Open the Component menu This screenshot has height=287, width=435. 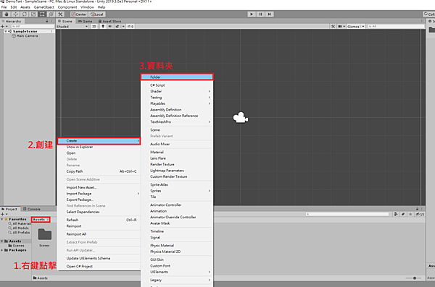(67, 7)
